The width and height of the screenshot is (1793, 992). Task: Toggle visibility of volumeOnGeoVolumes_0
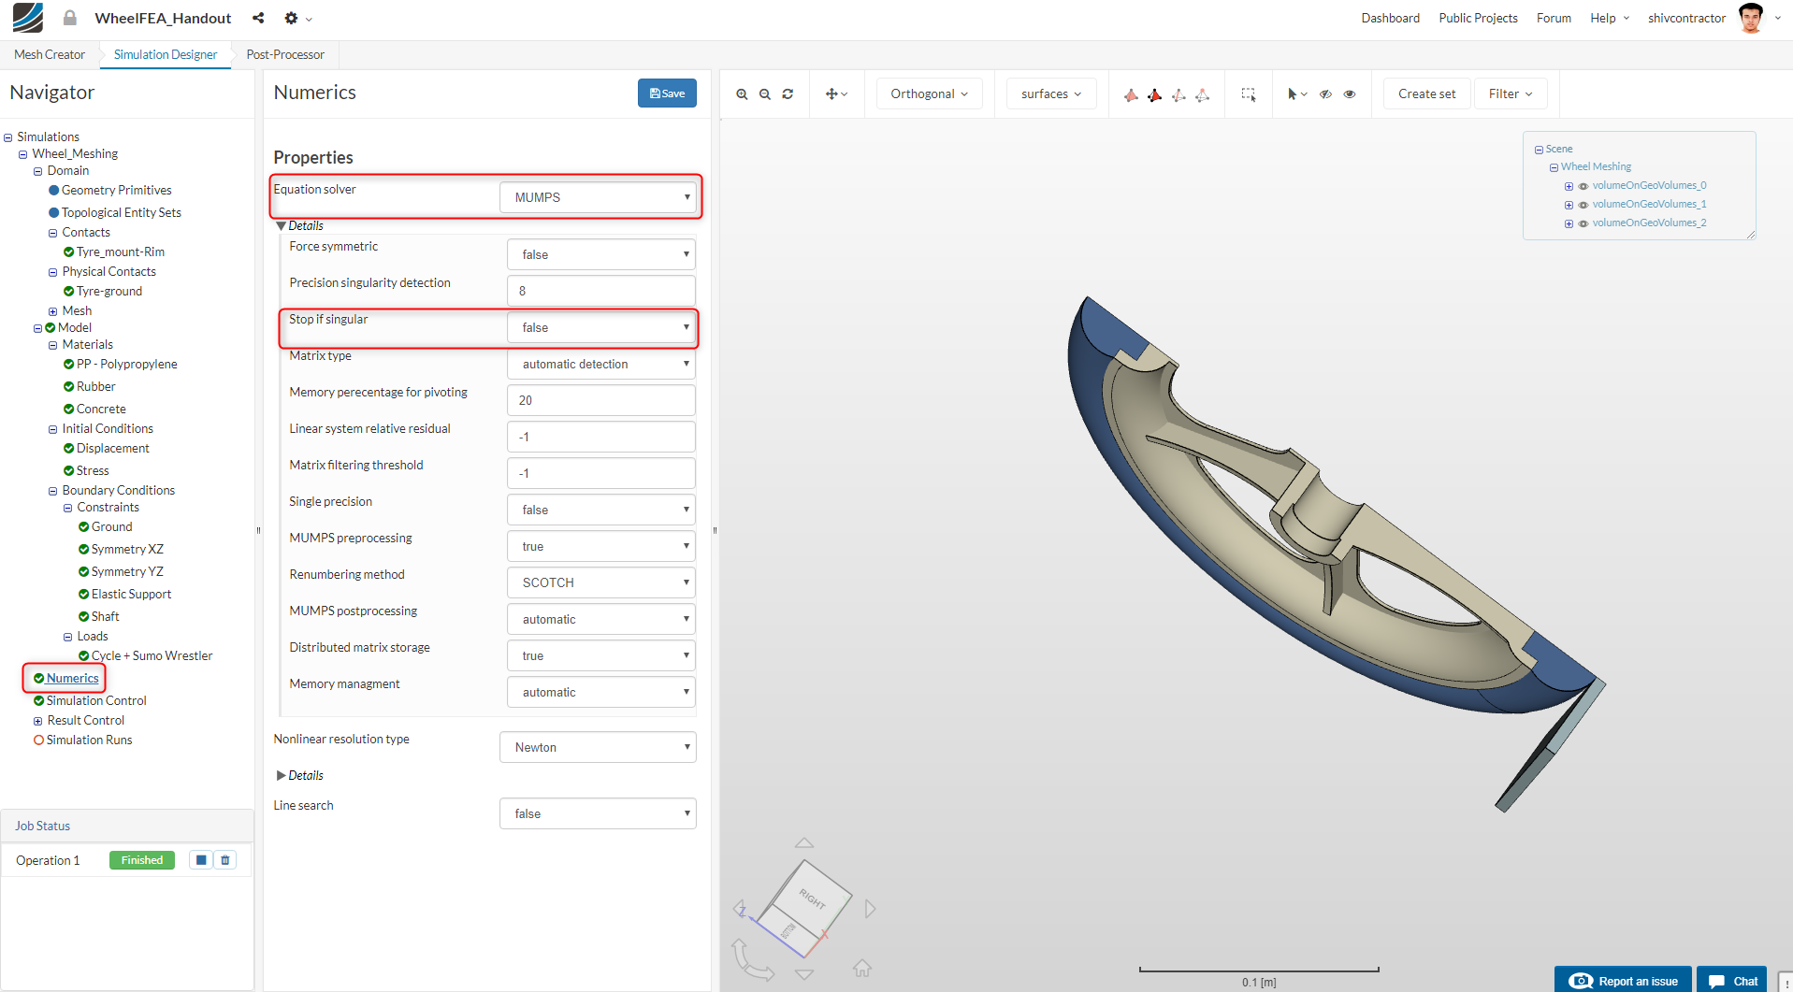tap(1583, 186)
